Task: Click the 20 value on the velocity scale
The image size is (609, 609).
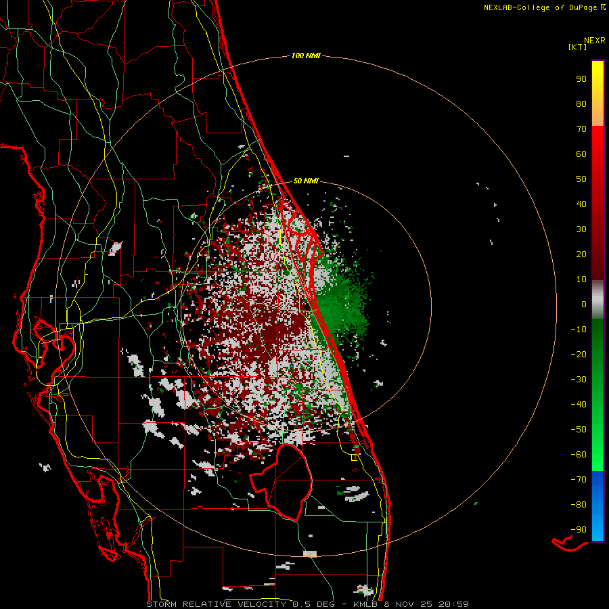Action: point(581,254)
